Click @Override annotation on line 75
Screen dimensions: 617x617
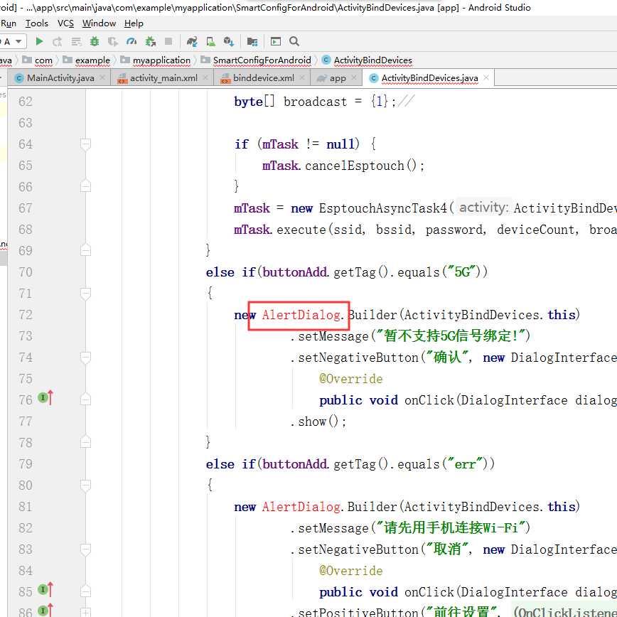351,379
